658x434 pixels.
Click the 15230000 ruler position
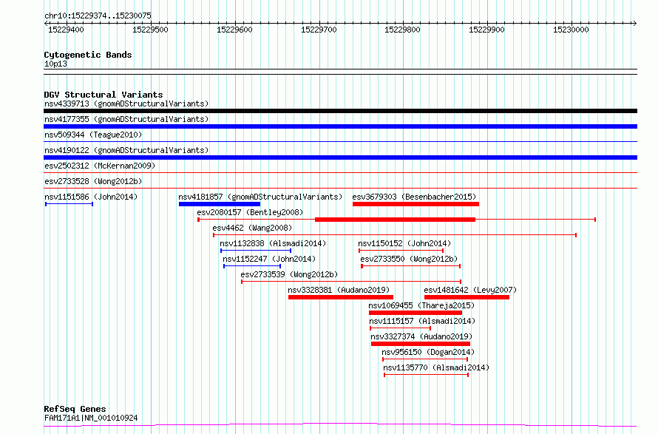[571, 30]
